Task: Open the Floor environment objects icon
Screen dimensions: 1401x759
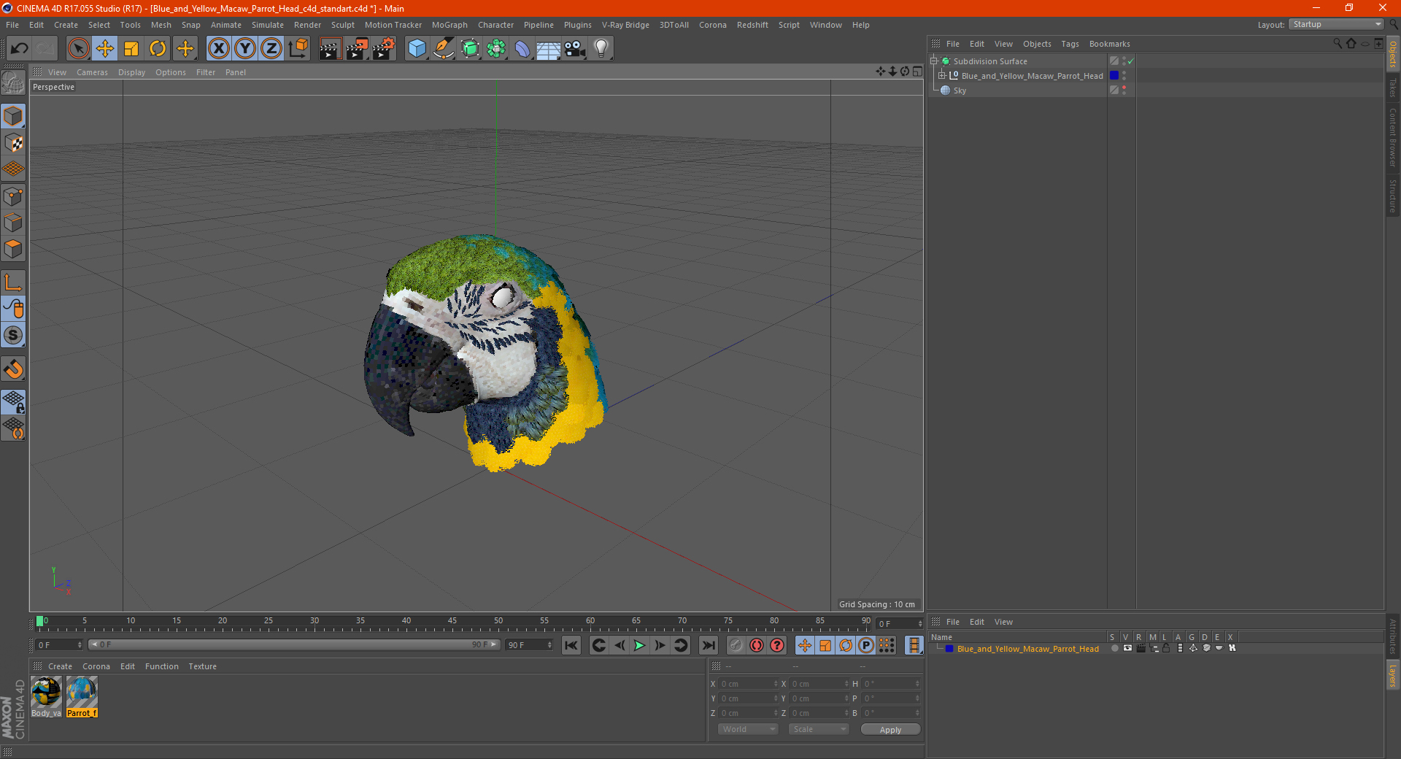Action: click(549, 49)
